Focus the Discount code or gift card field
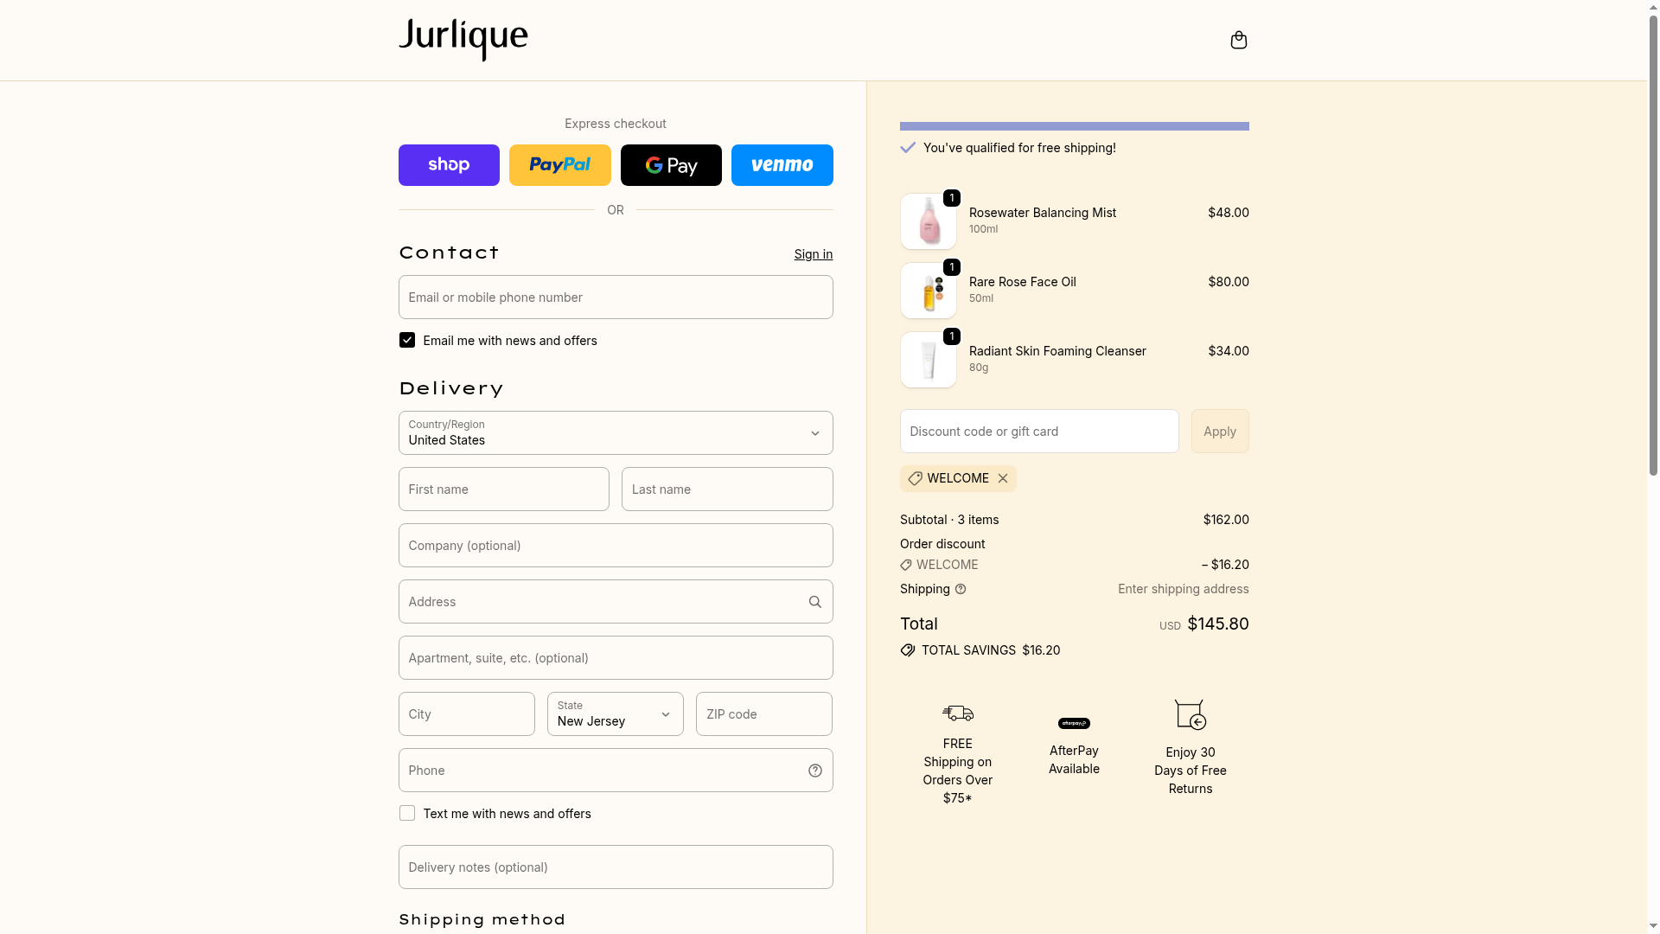The height and width of the screenshot is (934, 1660). 1038,432
